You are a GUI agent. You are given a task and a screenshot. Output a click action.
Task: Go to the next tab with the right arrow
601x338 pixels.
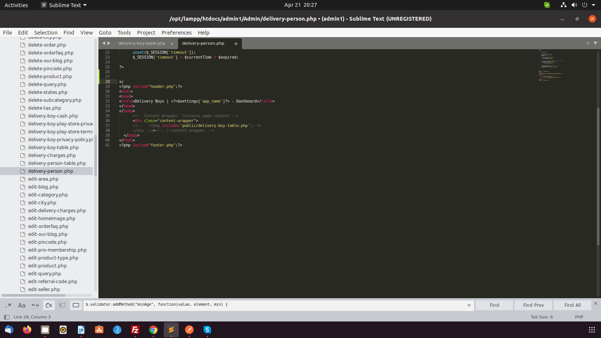pos(109,43)
